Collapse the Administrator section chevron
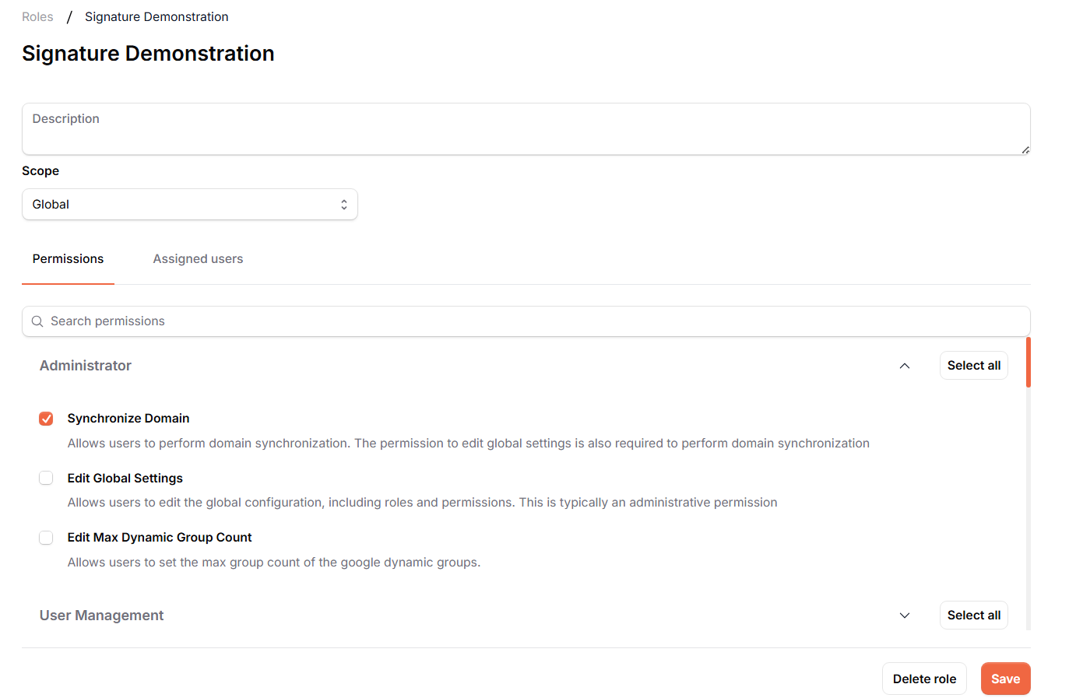The width and height of the screenshot is (1076, 698). pos(905,366)
